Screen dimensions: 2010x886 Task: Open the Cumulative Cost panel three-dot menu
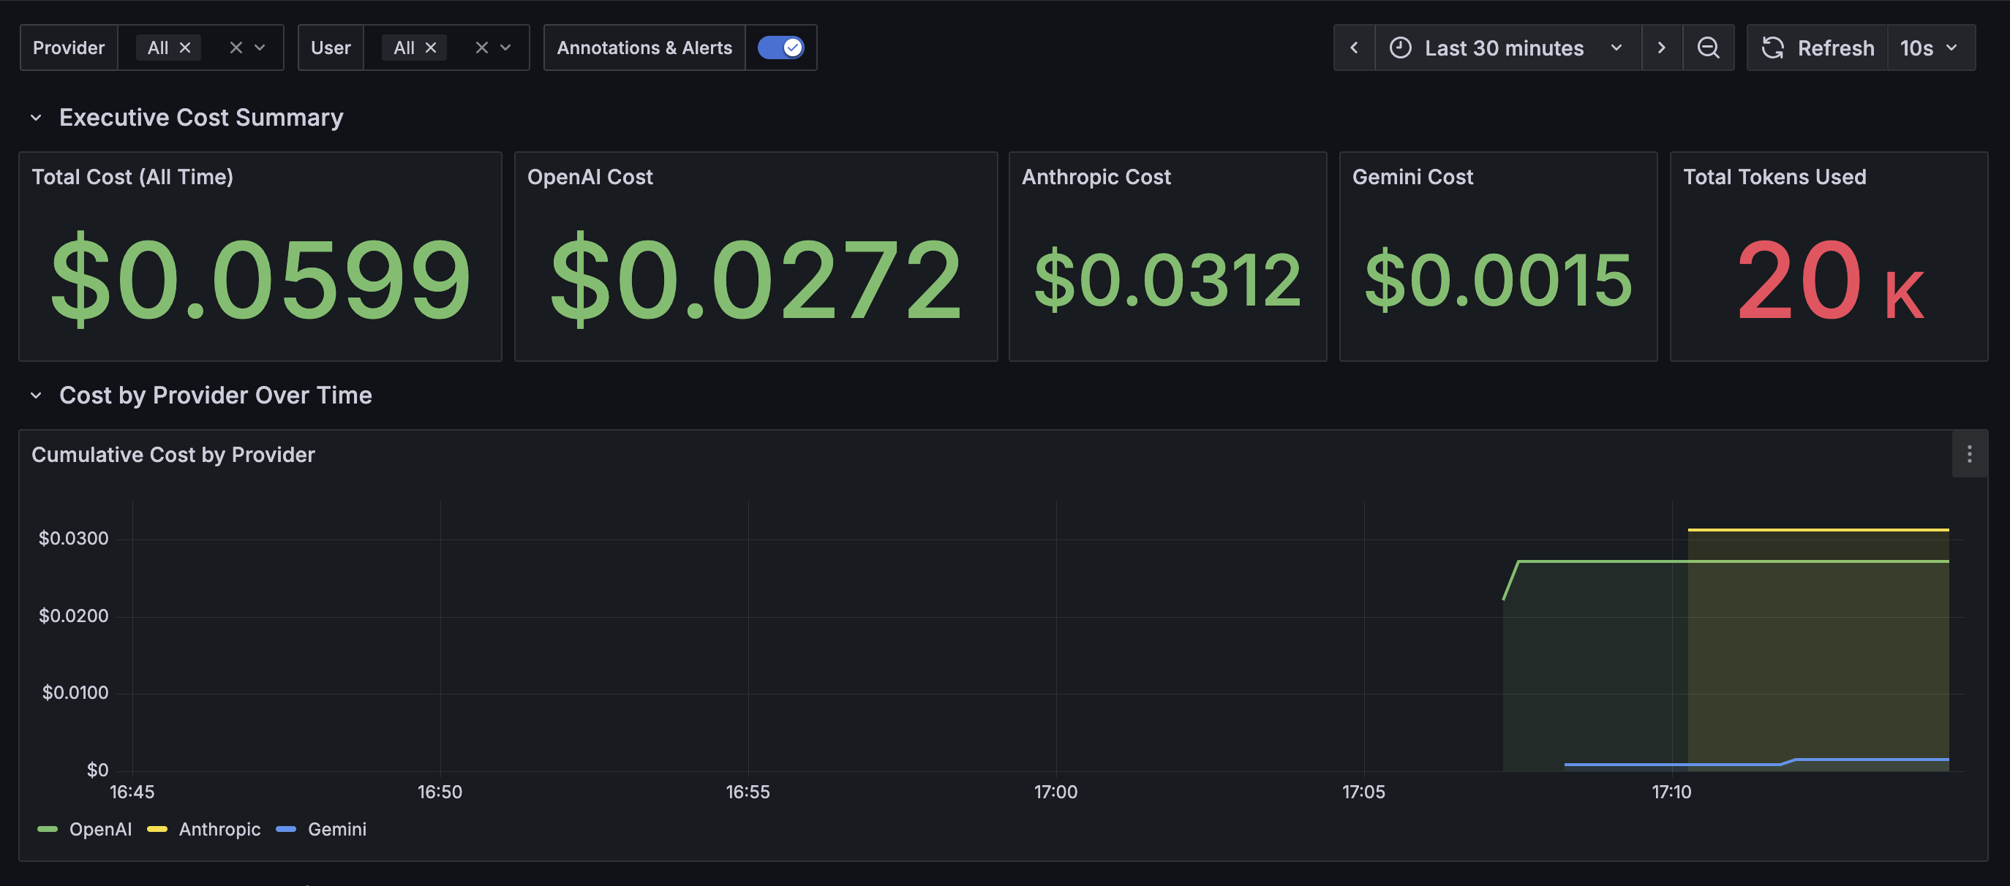(1968, 454)
